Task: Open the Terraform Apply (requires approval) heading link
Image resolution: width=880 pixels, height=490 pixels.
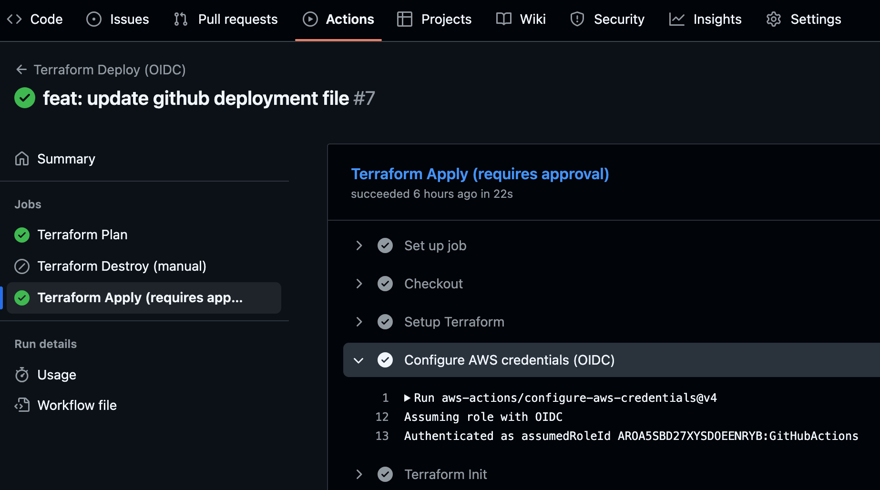Action: [x=480, y=174]
